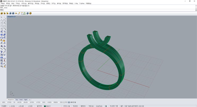Select the arrow pointer selection tool
Viewport: 197px width, 107px height.
click(x=2, y=17)
